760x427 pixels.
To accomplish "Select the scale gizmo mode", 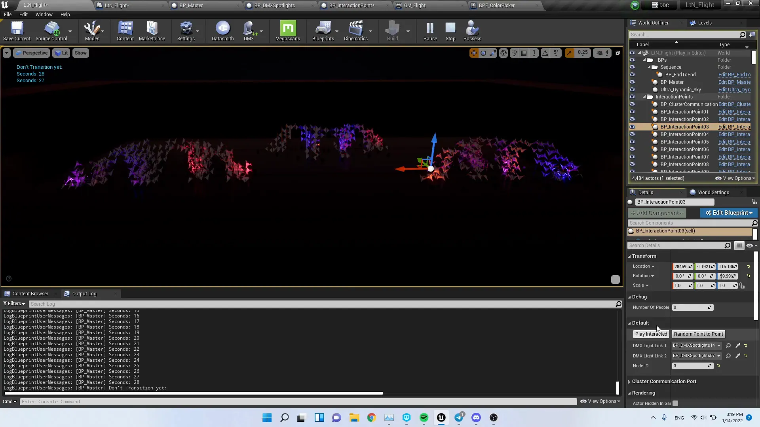I will point(493,53).
